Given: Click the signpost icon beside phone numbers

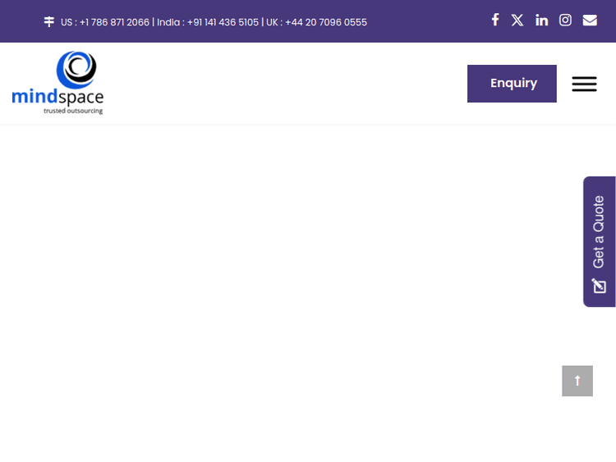Looking at the screenshot, I should point(49,22).
